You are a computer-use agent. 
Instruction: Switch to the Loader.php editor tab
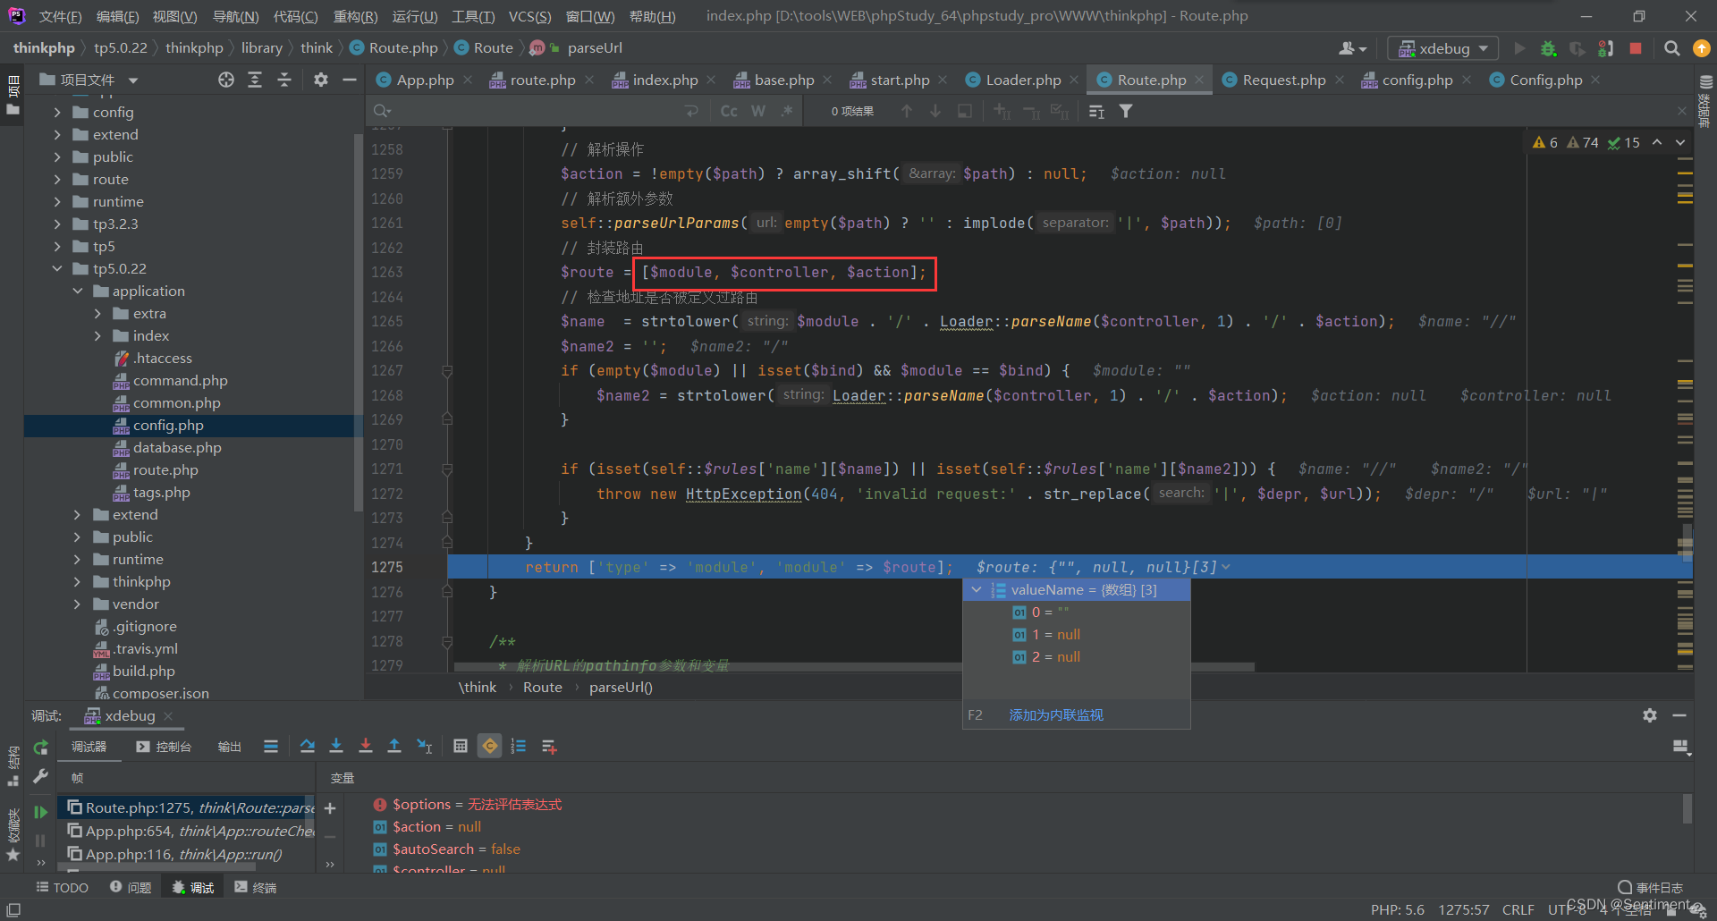[1023, 80]
